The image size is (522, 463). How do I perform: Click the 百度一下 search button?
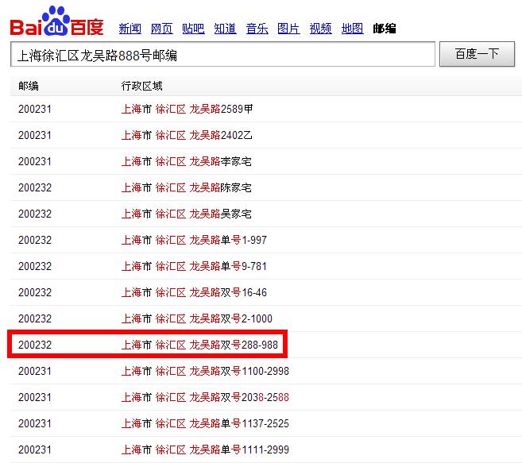pos(477,54)
